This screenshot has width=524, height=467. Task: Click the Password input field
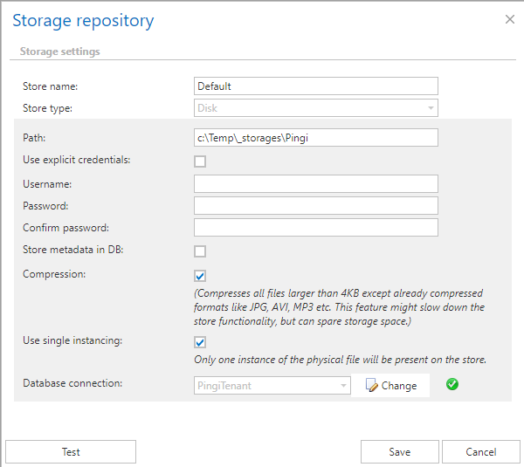coord(315,205)
